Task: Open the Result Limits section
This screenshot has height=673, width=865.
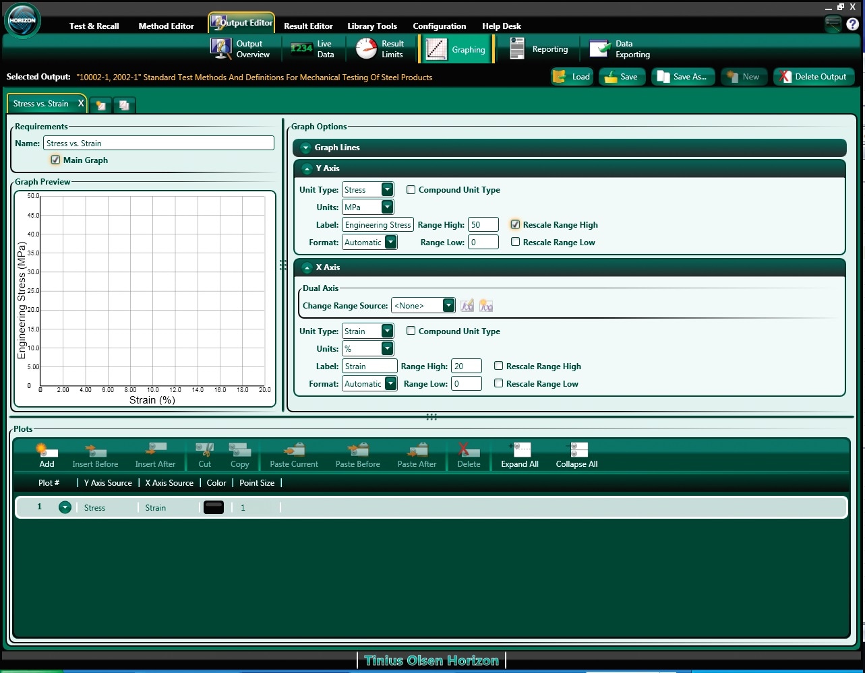Action: 380,49
